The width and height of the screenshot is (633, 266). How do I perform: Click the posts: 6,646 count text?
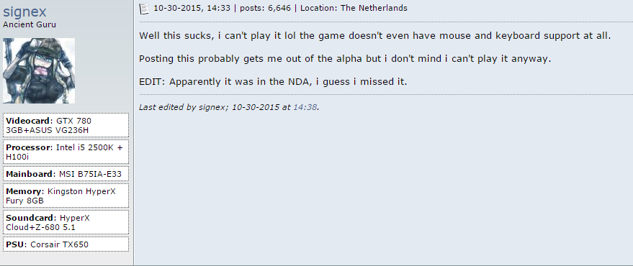pyautogui.click(x=265, y=8)
